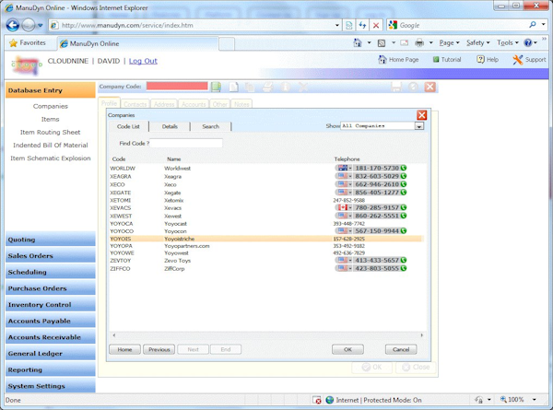Viewport: 553px width, 410px height.
Task: Open country flag dropdown for 662-946-2610
Action: click(345, 184)
